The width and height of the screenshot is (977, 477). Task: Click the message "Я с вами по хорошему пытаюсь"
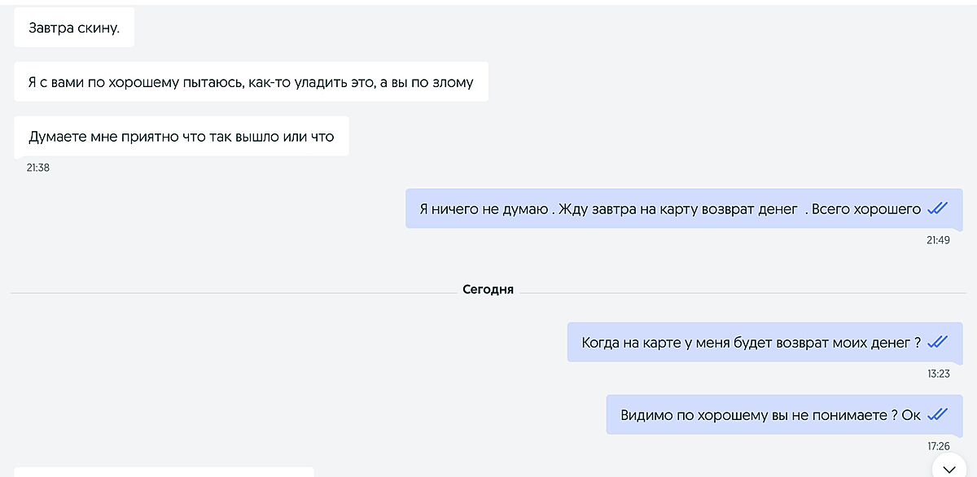tap(251, 82)
